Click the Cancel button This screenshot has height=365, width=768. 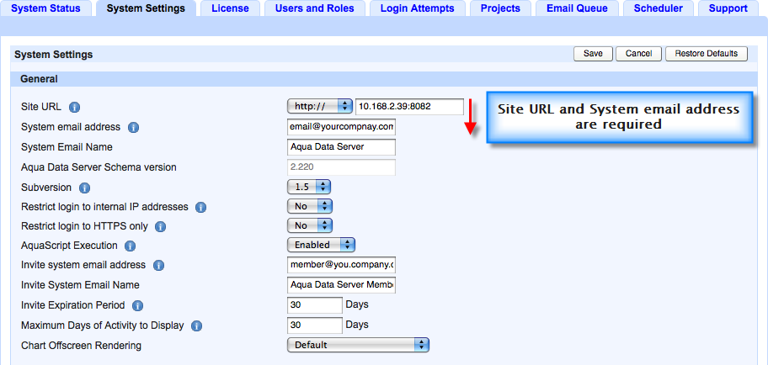point(638,54)
